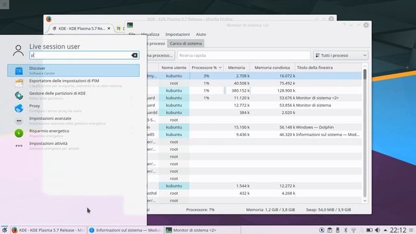This screenshot has height=234, width=416.
Task: Open the Impostazioni menu
Action: pos(177,34)
